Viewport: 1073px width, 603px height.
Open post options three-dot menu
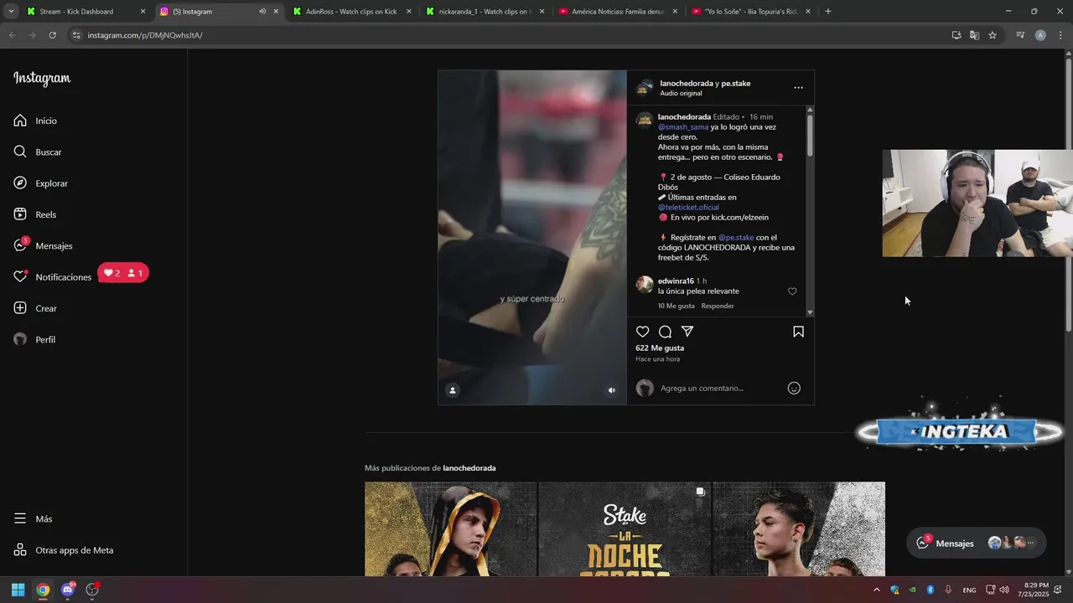(x=798, y=87)
